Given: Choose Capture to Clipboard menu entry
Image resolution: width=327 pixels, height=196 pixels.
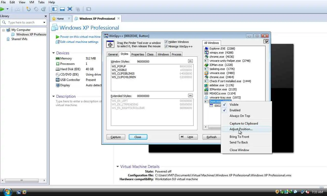Looking at the screenshot, I should coord(247,124).
